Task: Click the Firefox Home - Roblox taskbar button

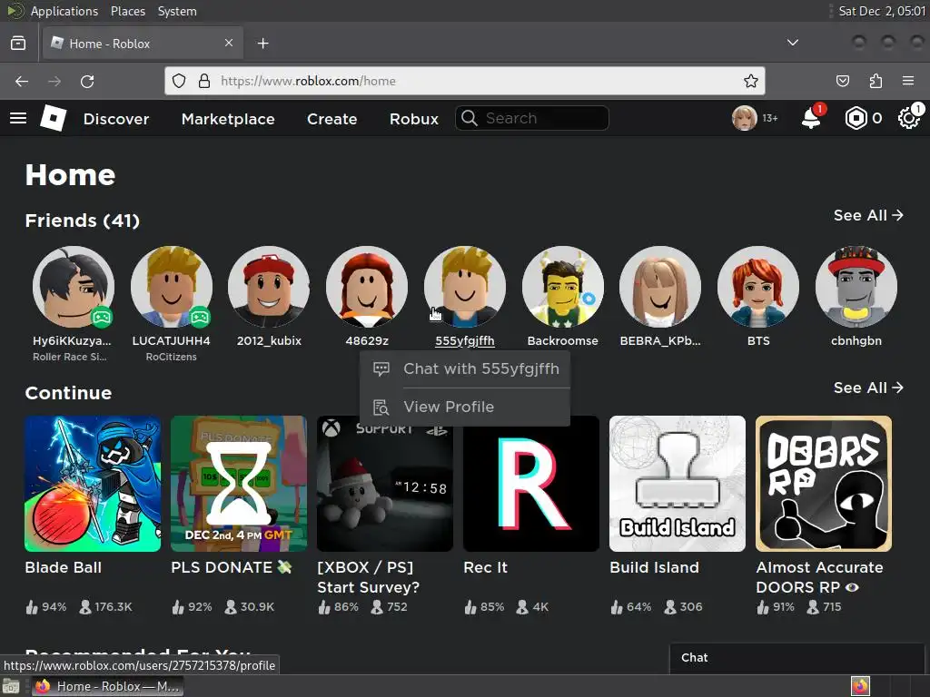Action: click(107, 686)
